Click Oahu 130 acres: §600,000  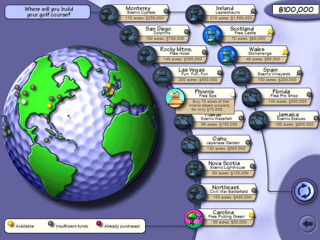[226, 148]
